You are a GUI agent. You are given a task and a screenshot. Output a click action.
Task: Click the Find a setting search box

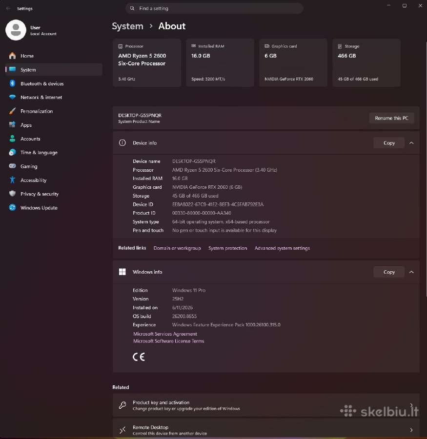coord(214,8)
